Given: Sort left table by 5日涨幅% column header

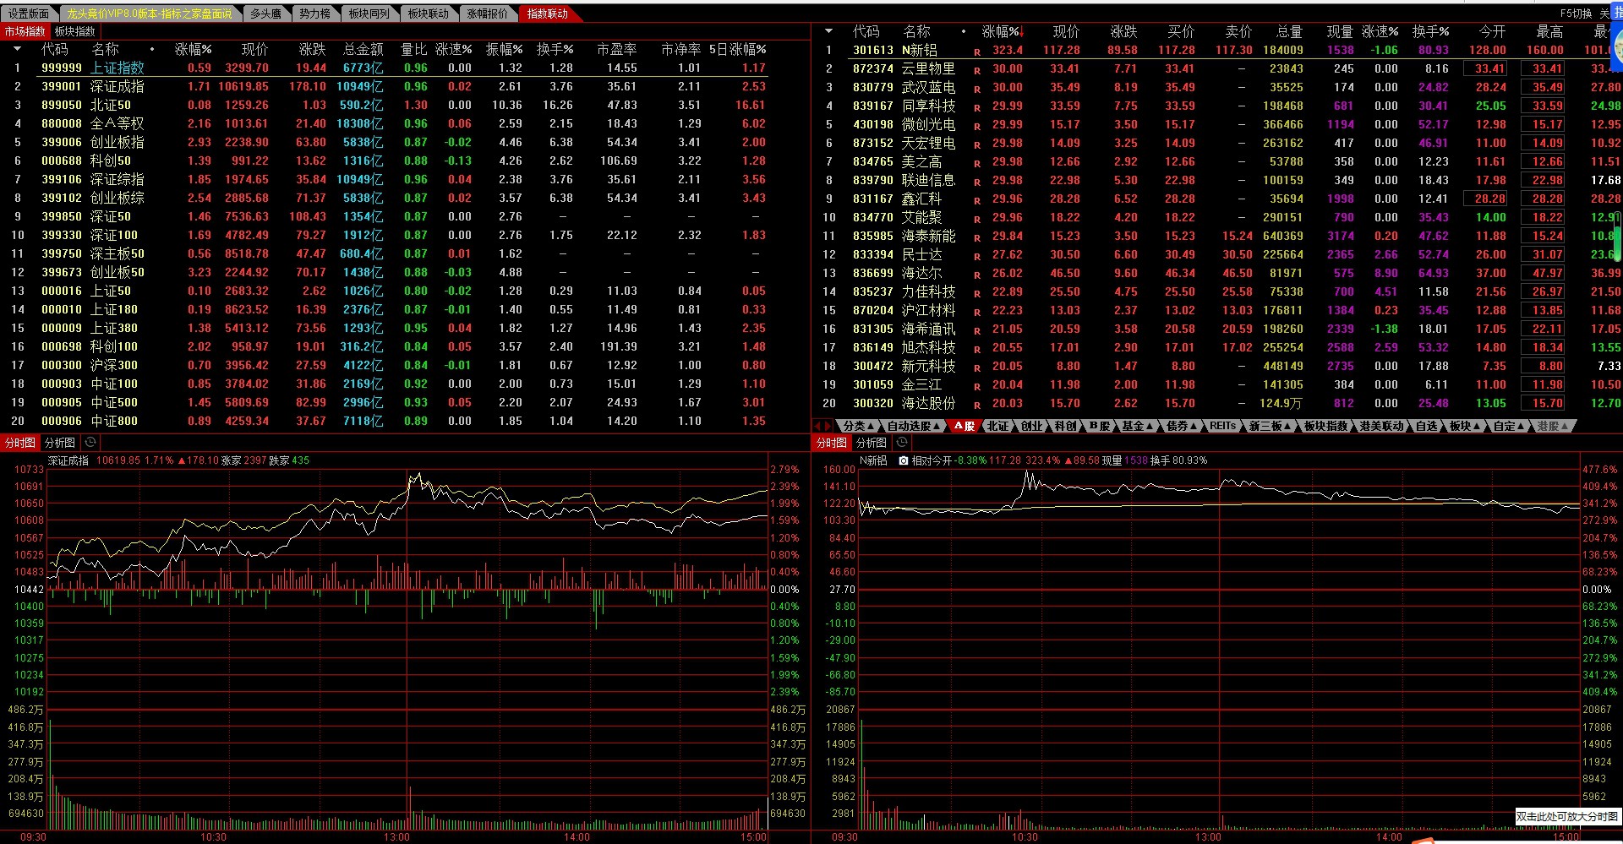Looking at the screenshot, I should (x=737, y=49).
